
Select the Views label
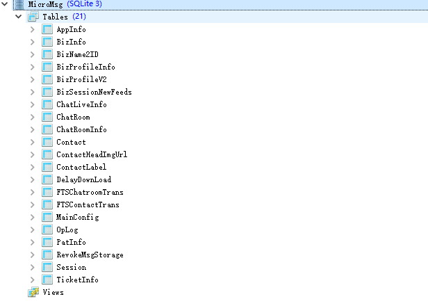(x=53, y=292)
